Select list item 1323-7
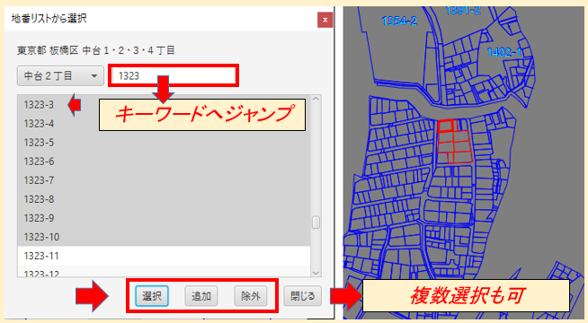Image resolution: width=588 pixels, height=323 pixels. (x=164, y=180)
